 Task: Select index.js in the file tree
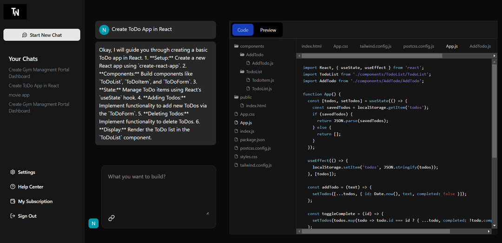click(244, 131)
